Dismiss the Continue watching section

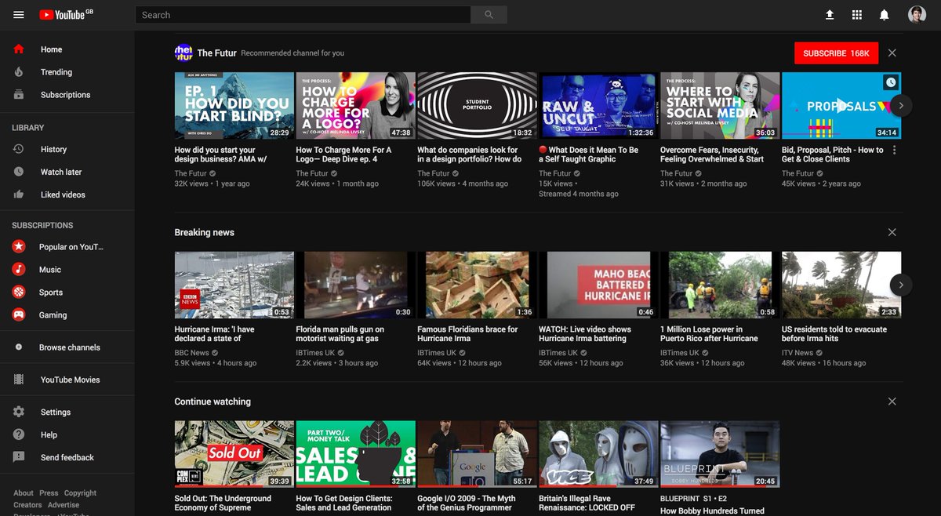point(892,402)
